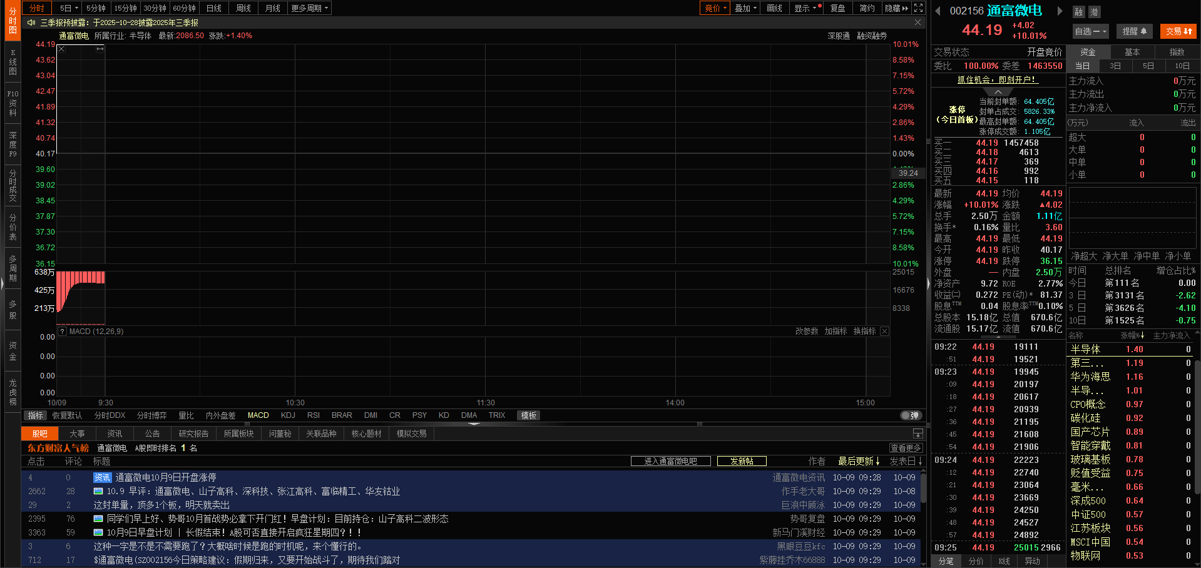
Task: Click 进入通富微电吧 button
Action: 671,461
